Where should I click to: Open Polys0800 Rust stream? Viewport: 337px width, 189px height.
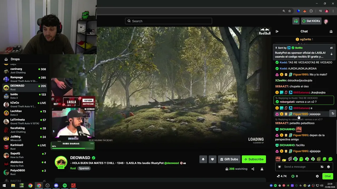[24, 172]
